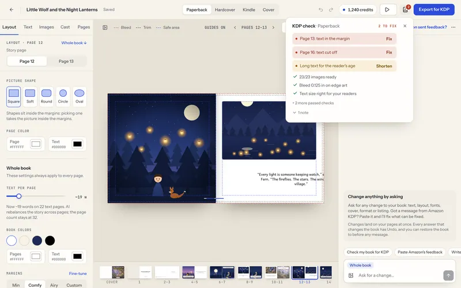Open the pages 6-7 thumbnail
This screenshot has width=461, height=288.
click(222, 272)
